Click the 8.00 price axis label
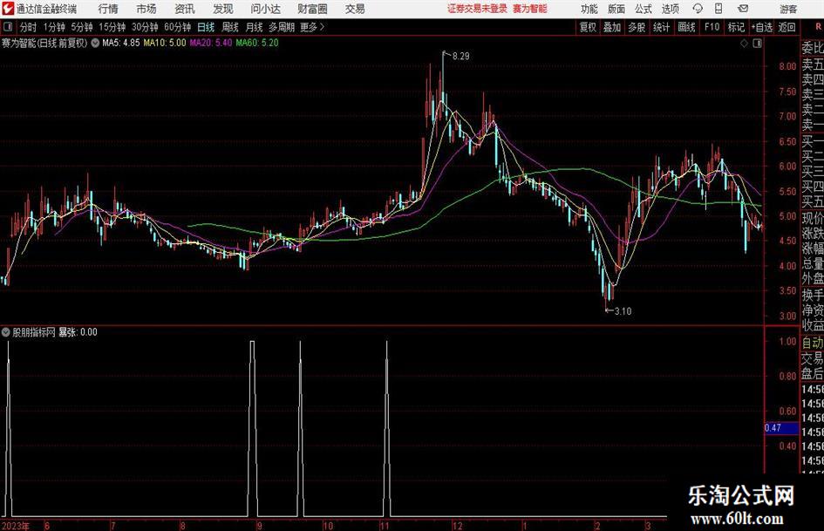This screenshot has height=531, width=824. [787, 66]
